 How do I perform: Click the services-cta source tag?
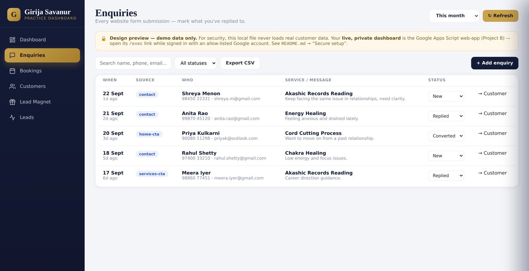pyautogui.click(x=152, y=174)
